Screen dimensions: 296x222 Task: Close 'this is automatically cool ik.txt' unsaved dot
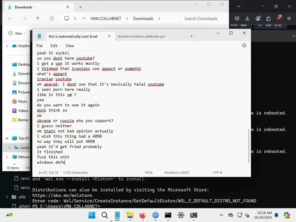pyautogui.click(x=109, y=36)
